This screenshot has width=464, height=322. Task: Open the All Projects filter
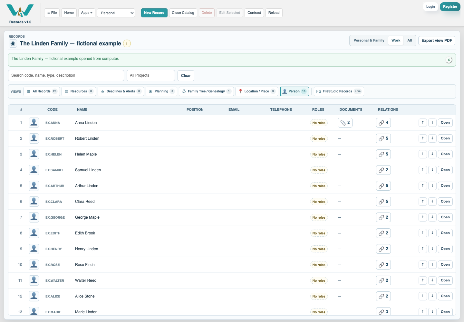(x=151, y=75)
